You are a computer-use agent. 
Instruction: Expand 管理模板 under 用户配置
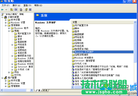coord(6,86)
